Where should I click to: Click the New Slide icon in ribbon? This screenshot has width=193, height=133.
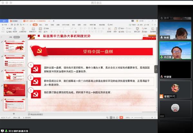click(x=33, y=29)
